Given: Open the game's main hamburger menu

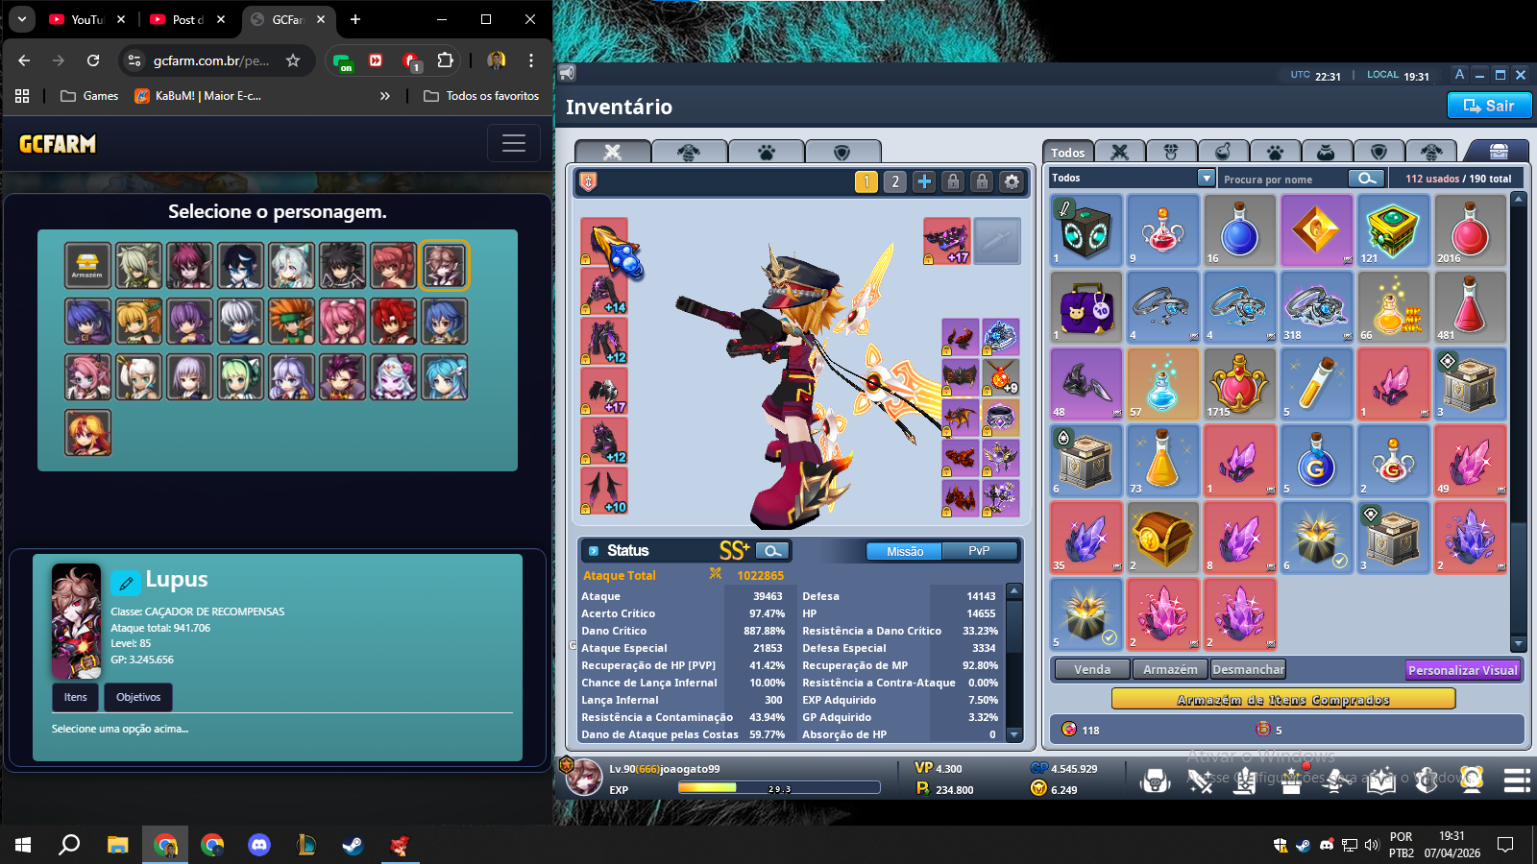Looking at the screenshot, I should pyautogui.click(x=1517, y=780).
